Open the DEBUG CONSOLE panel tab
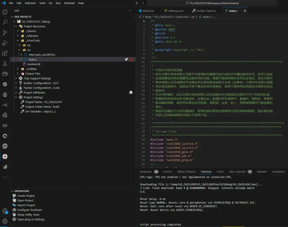This screenshot has height=227, width=288. (x=186, y=172)
